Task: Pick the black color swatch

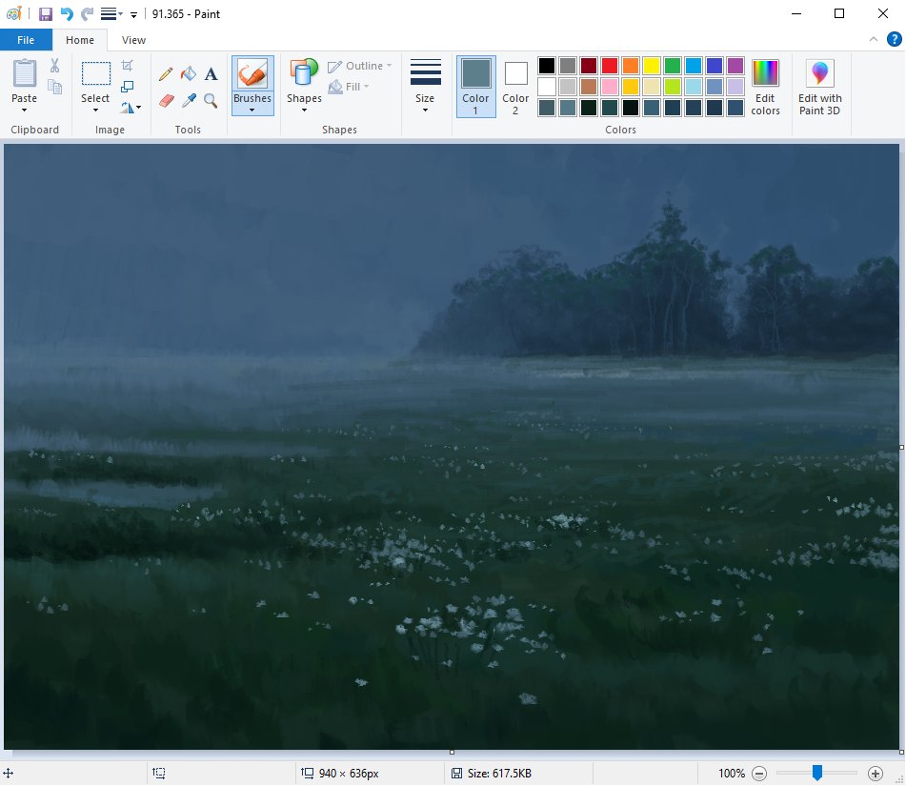Action: click(547, 66)
